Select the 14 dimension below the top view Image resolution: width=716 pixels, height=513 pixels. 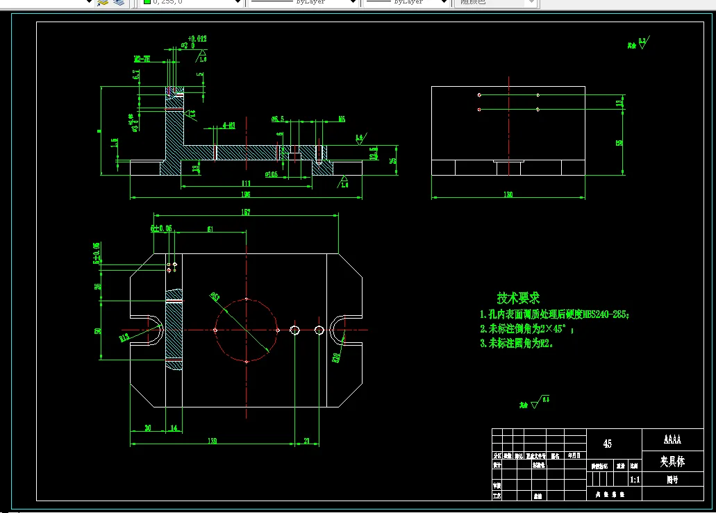(x=174, y=428)
